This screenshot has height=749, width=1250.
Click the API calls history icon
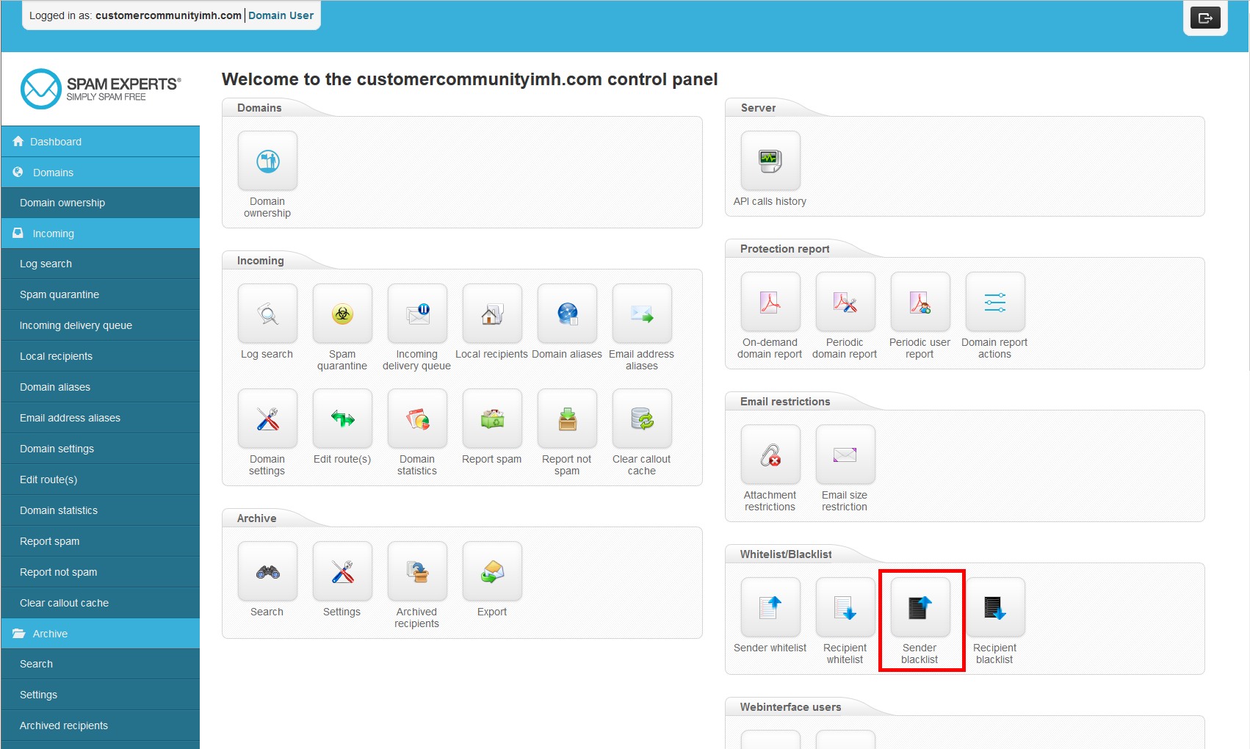(x=770, y=162)
